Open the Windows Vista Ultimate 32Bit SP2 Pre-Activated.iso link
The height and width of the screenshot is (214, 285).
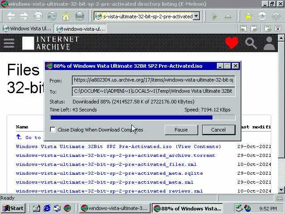pos(94,147)
